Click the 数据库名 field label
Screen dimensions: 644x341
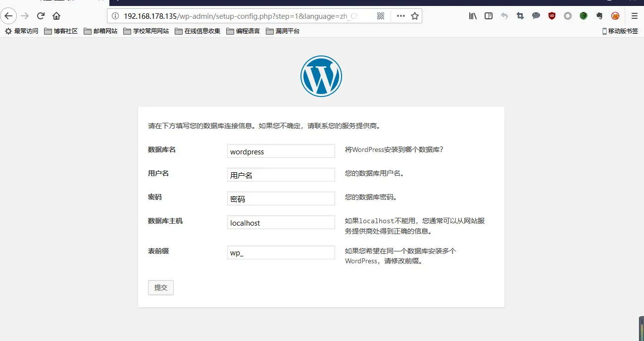162,149
